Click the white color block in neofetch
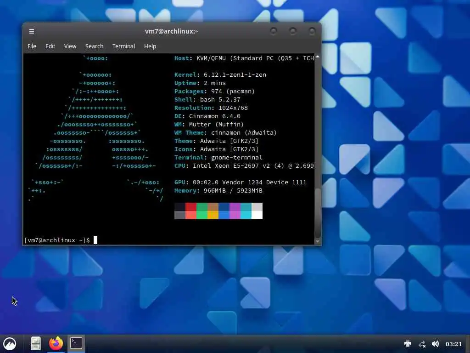470x353 pixels. (x=257, y=215)
